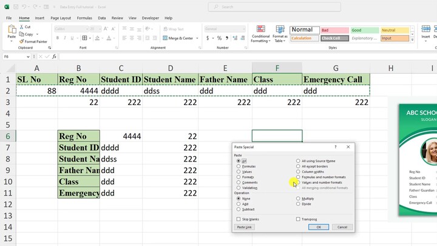
Task: Open Format as Table gallery
Action: [280, 34]
